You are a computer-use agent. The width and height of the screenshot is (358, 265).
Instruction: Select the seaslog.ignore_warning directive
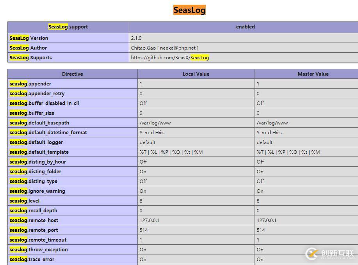(37, 191)
